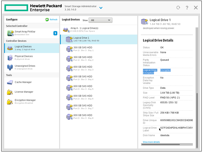Select the 600 GB SAS HDD in Bay 7
The image size is (203, 153).
click(99, 107)
